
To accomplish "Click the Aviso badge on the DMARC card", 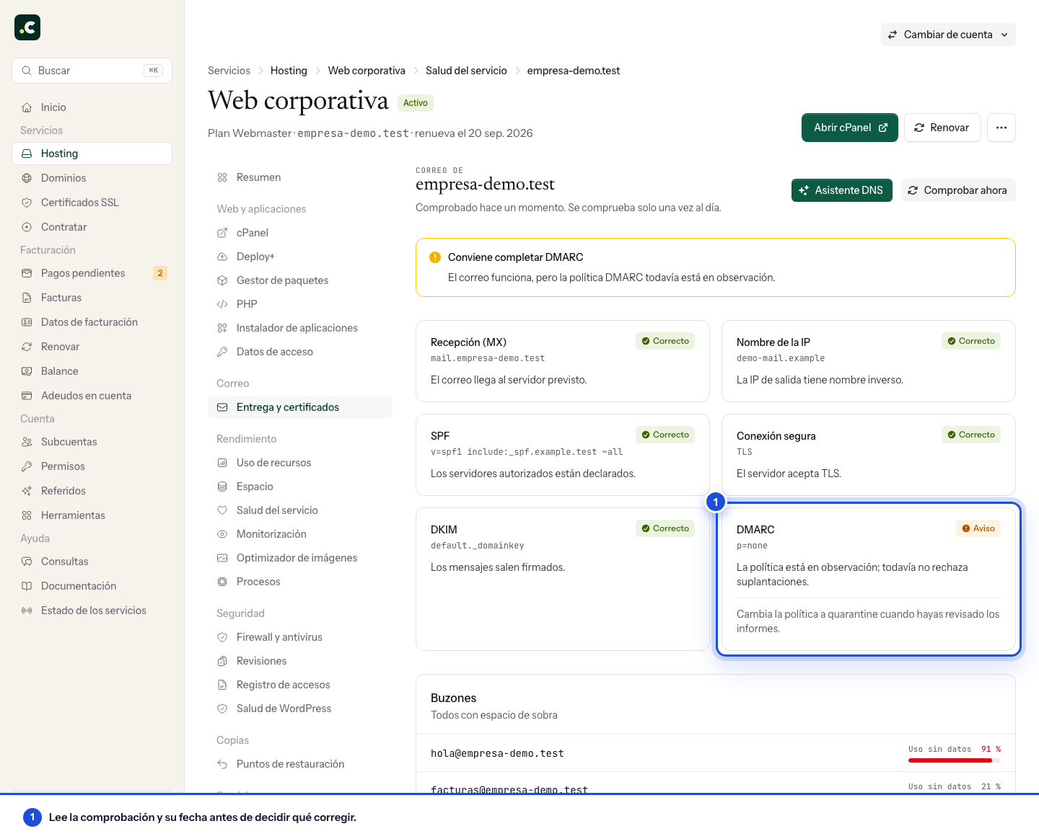I will (x=978, y=528).
